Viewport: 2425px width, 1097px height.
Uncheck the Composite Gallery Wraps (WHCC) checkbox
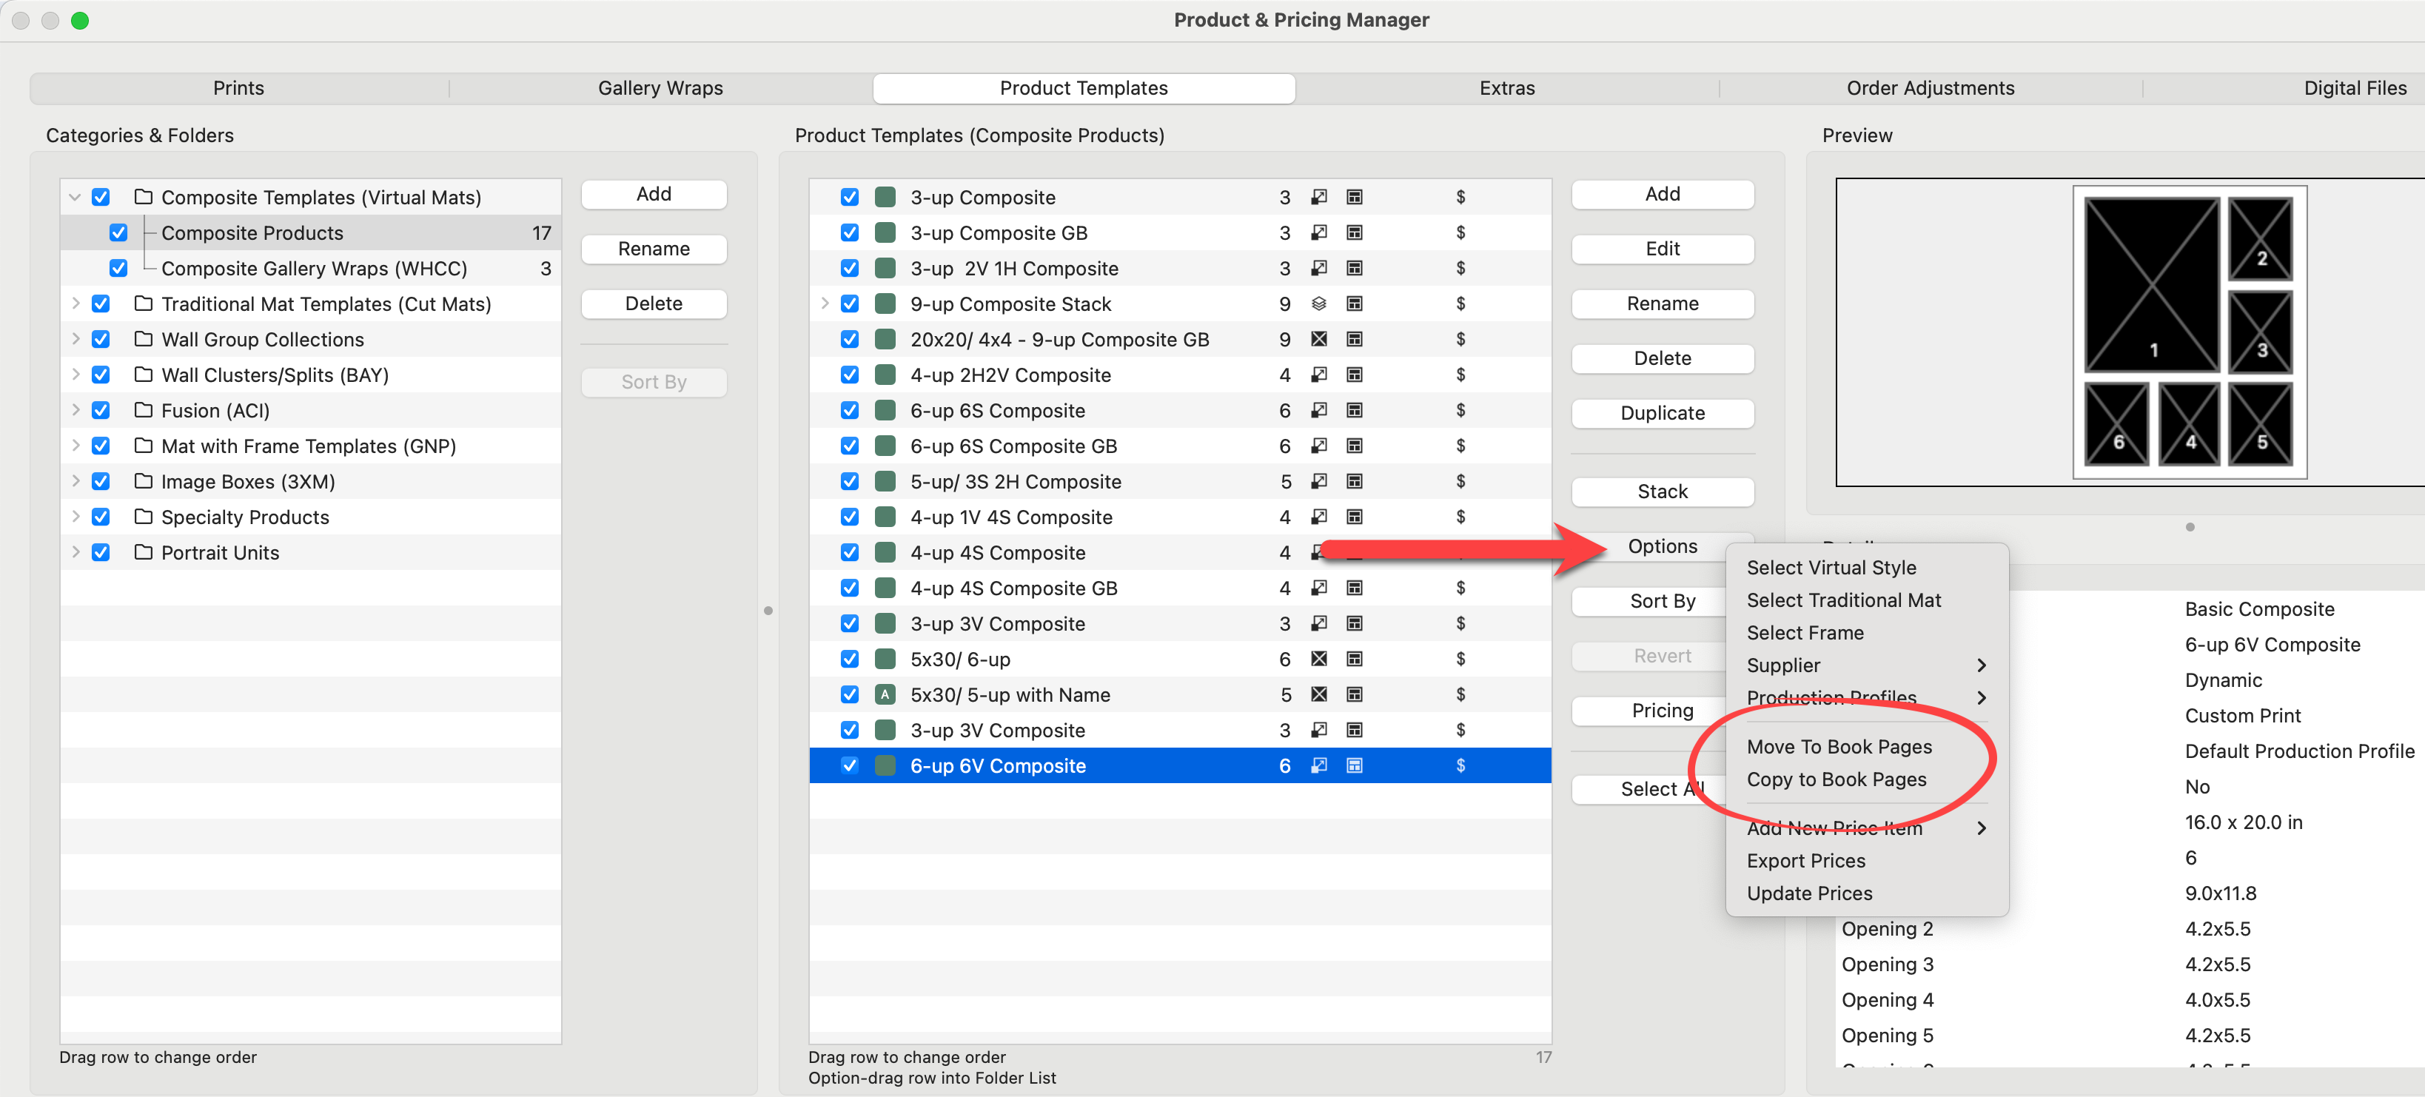point(118,269)
